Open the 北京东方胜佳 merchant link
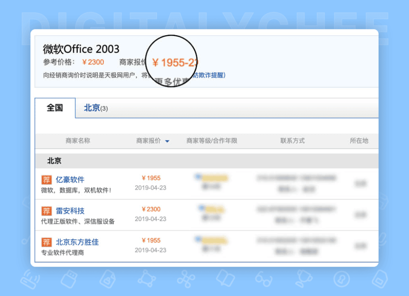The image size is (409, 296). [x=77, y=242]
